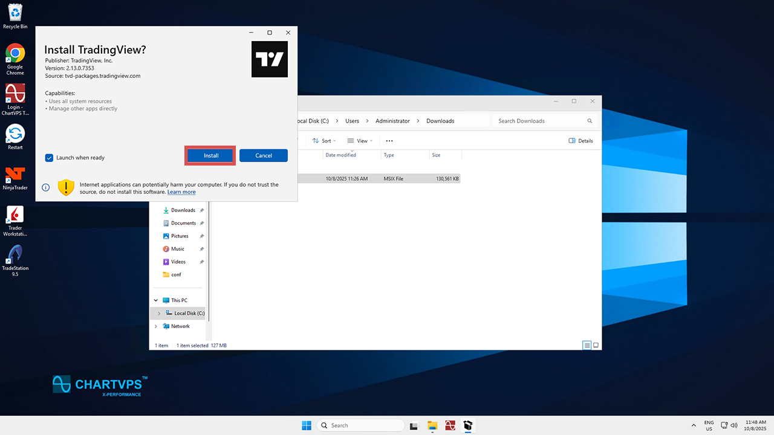Expand the Network tree node

[x=156, y=326]
